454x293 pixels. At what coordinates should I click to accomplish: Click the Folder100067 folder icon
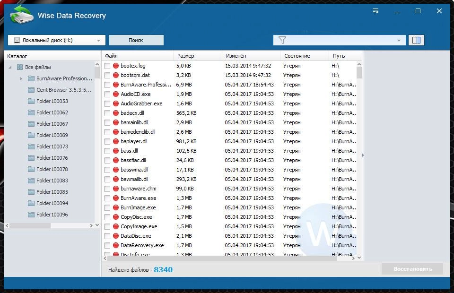(x=31, y=124)
